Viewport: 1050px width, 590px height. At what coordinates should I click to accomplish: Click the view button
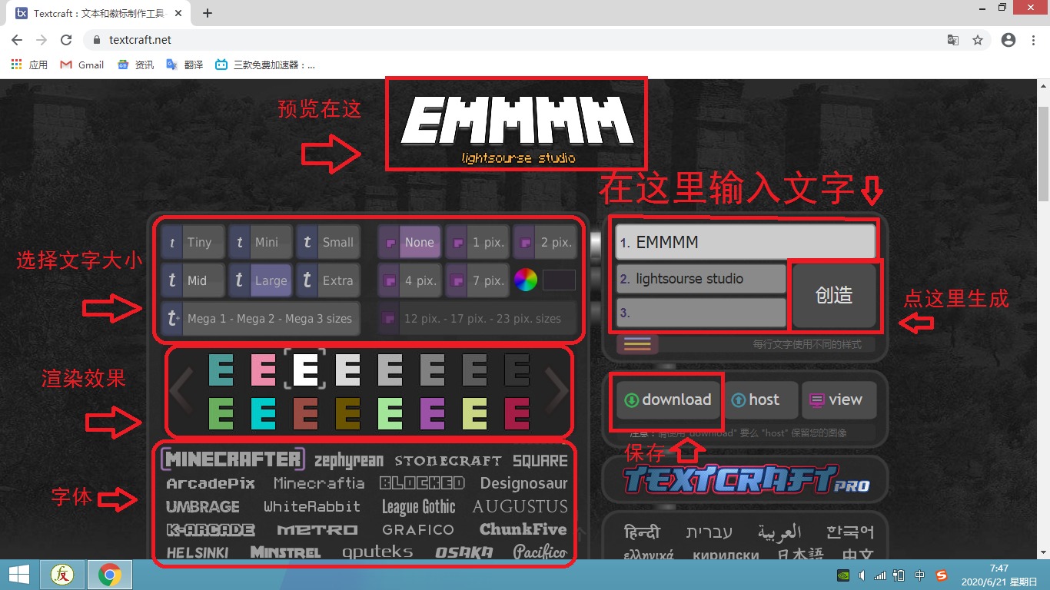coord(839,399)
